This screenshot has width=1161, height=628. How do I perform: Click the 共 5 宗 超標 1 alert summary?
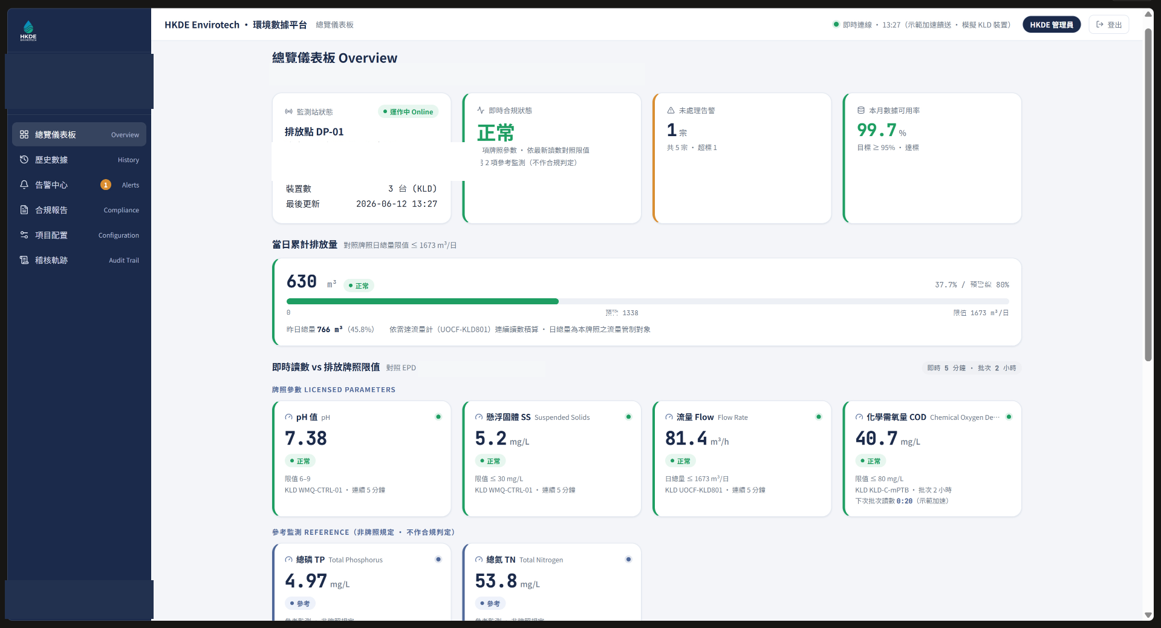(692, 148)
